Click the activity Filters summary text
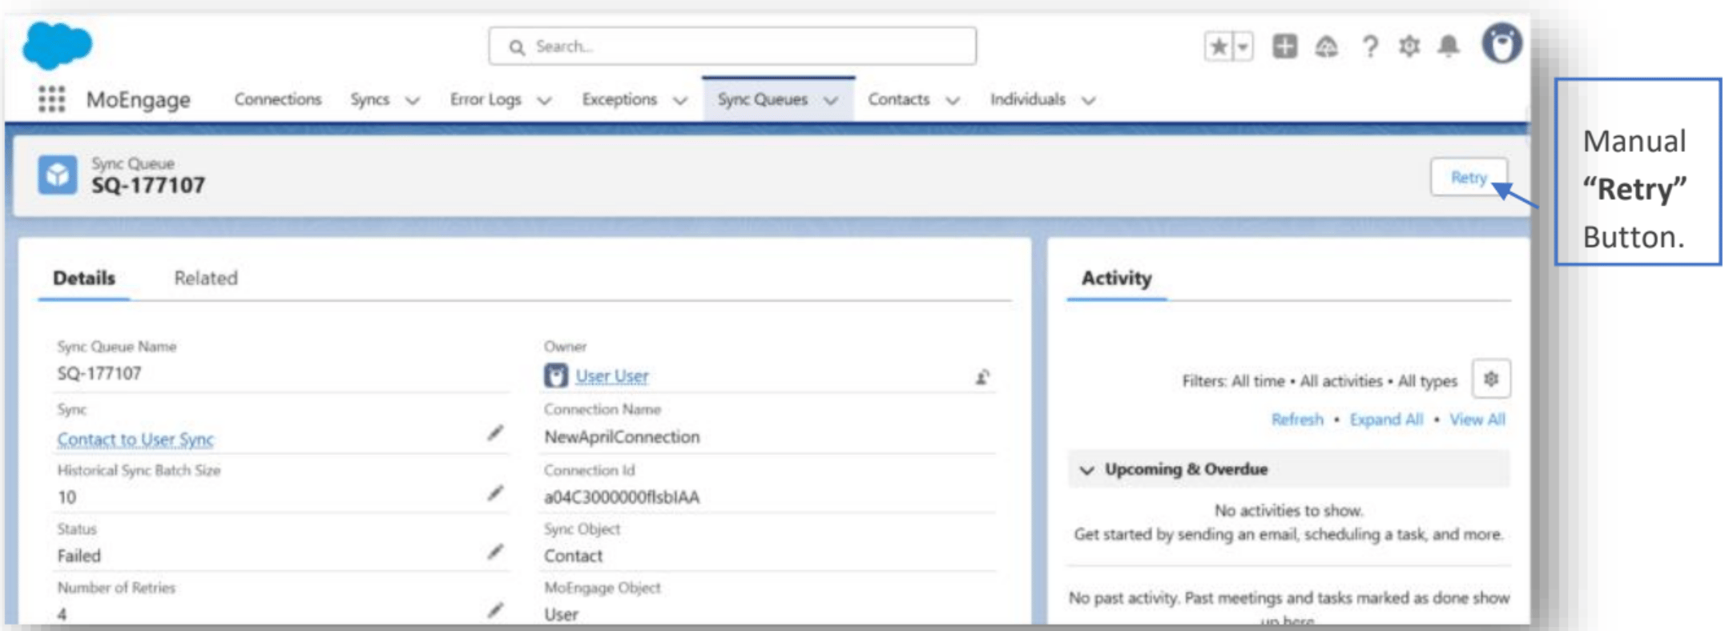 pyautogui.click(x=1320, y=381)
